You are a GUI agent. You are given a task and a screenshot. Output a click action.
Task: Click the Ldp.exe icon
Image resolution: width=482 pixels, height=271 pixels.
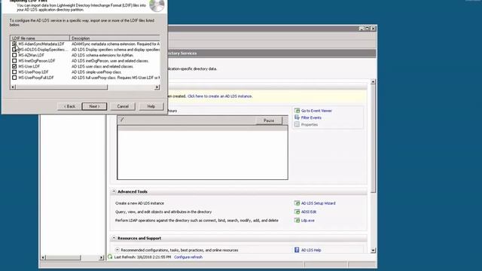(297, 221)
